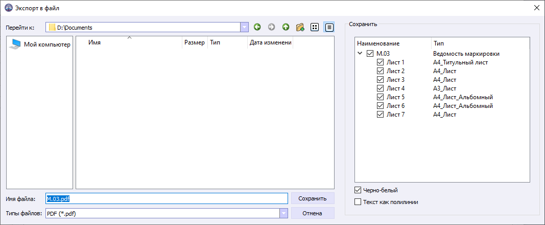
Task: Select Лист 1 row label
Action: pyautogui.click(x=395, y=62)
